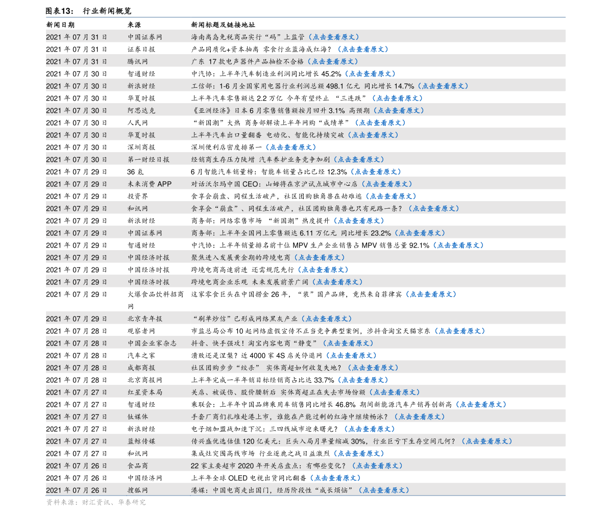Select the source cell 观察者网
The width and height of the screenshot is (608, 516).
click(x=141, y=331)
